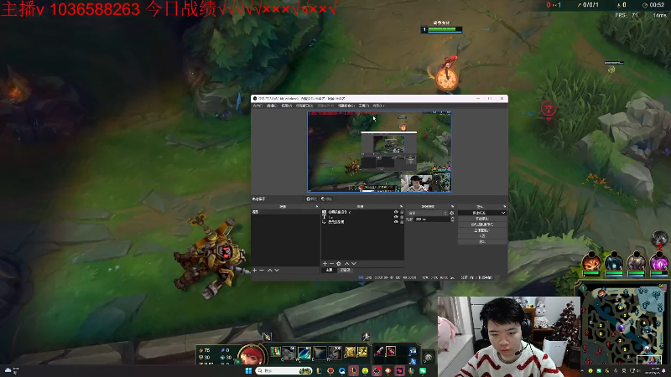Screen dimensions: 671x377
Task: Select the orange teammate portrait above minimap
Action: [x=591, y=261]
